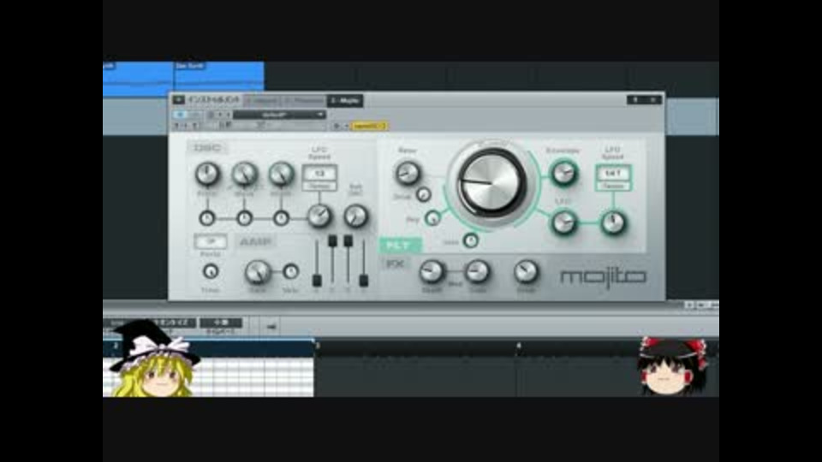Click the Attack envelope fader handle
This screenshot has width=822, height=462.
pyautogui.click(x=317, y=281)
